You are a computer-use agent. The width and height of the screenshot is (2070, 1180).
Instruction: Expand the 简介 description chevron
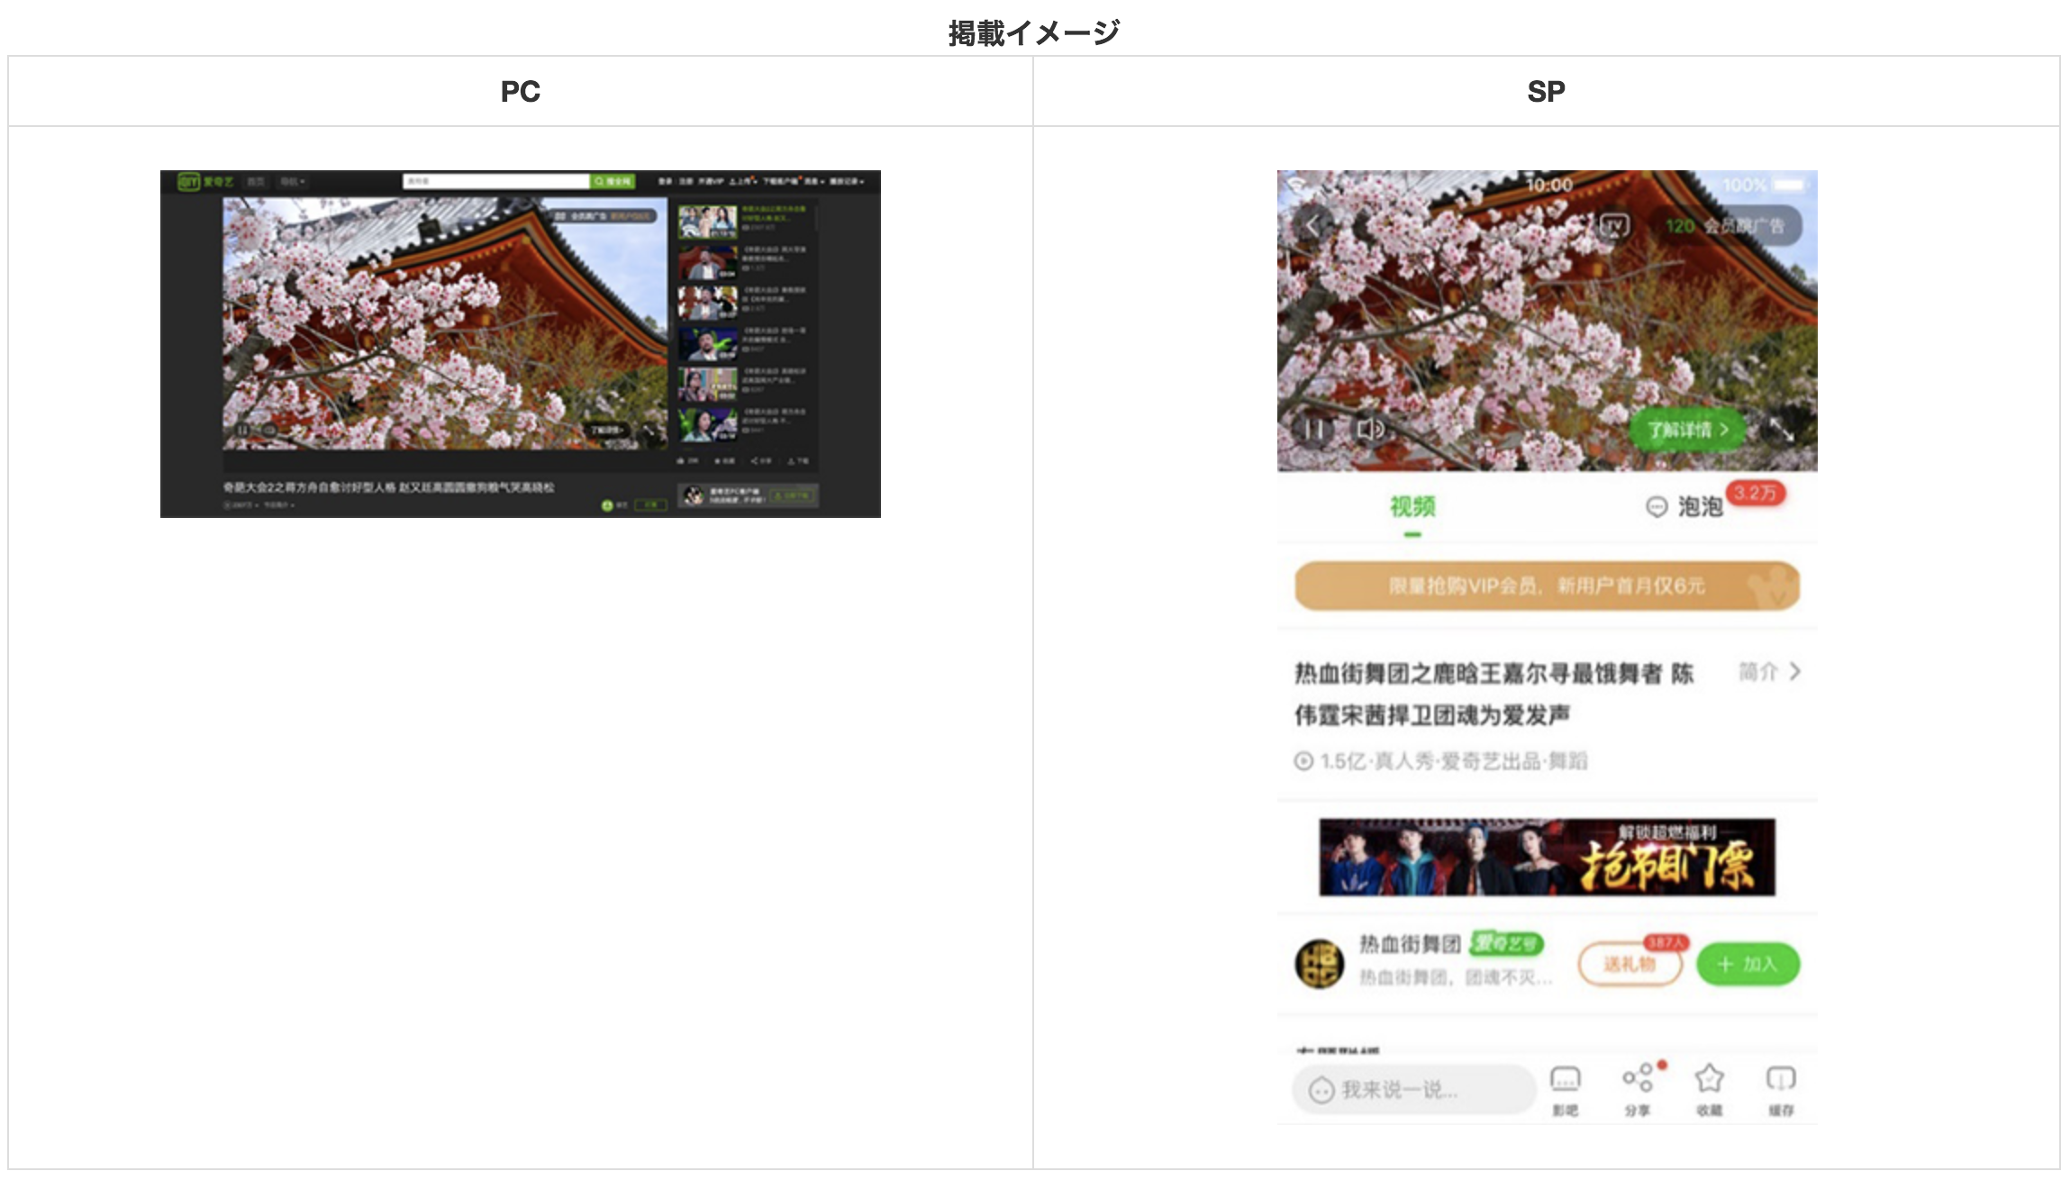pyautogui.click(x=1794, y=672)
